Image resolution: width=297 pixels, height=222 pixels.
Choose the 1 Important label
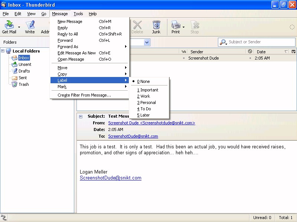click(x=149, y=90)
